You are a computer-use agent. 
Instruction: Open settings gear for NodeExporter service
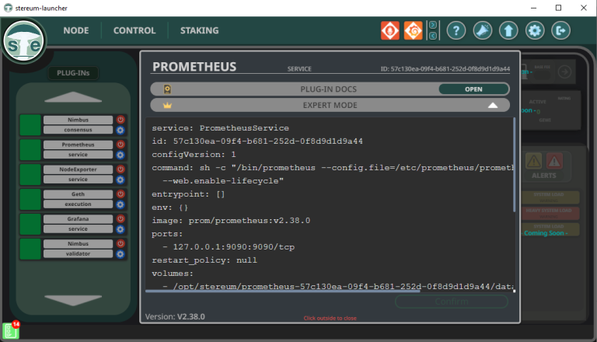120,180
